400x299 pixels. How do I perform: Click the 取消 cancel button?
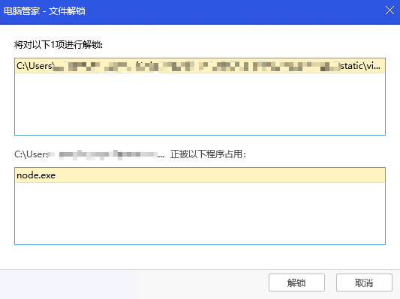pyautogui.click(x=364, y=283)
